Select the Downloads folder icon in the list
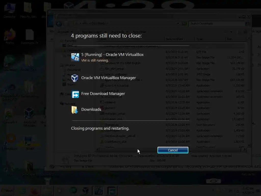Image resolution: width=261 pixels, height=196 pixels. (75, 110)
